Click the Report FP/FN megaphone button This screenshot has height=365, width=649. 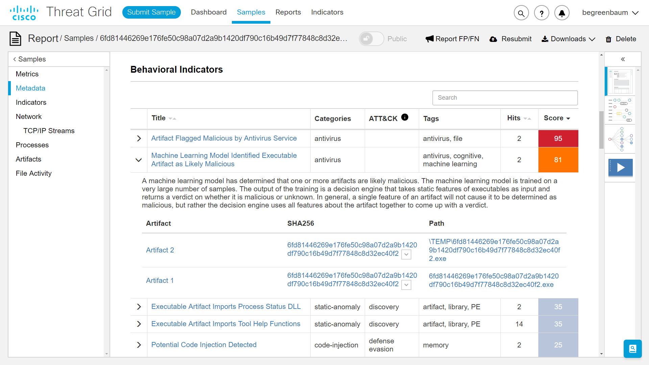452,39
